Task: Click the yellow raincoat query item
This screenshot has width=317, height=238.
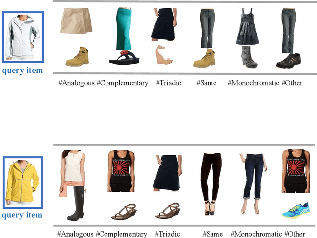Action: pyautogui.click(x=23, y=182)
